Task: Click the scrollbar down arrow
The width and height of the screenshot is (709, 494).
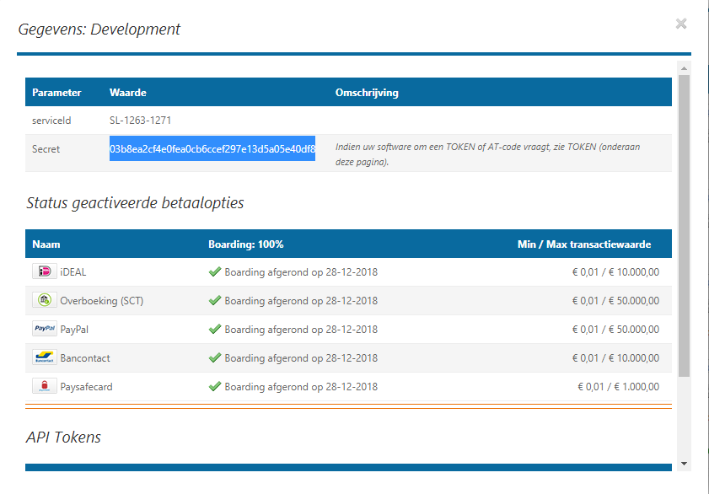Action: point(684,463)
